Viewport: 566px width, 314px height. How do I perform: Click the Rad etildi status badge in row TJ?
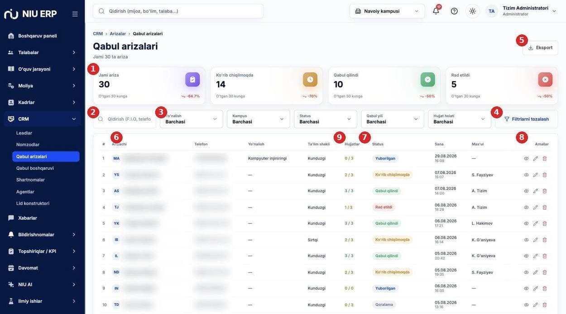click(384, 207)
